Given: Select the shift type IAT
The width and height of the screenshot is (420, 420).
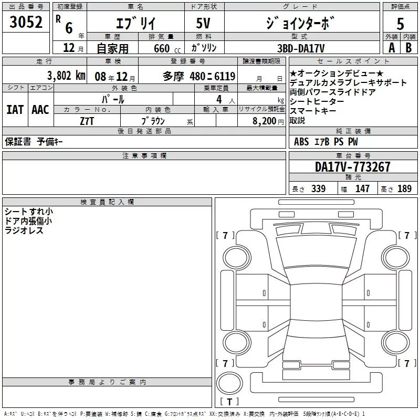Looking at the screenshot, I should click(15, 110).
